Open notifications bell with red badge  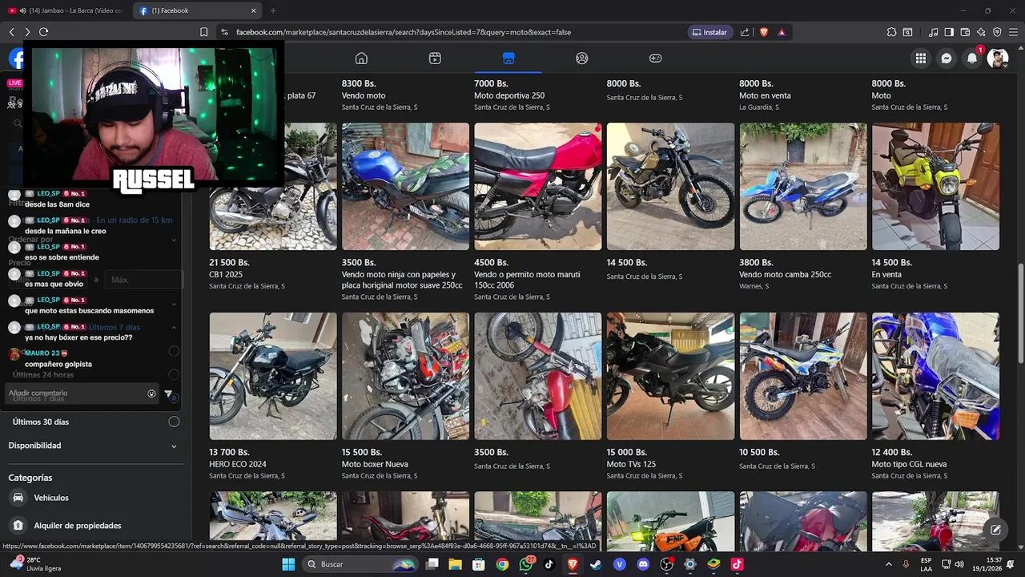tap(972, 59)
